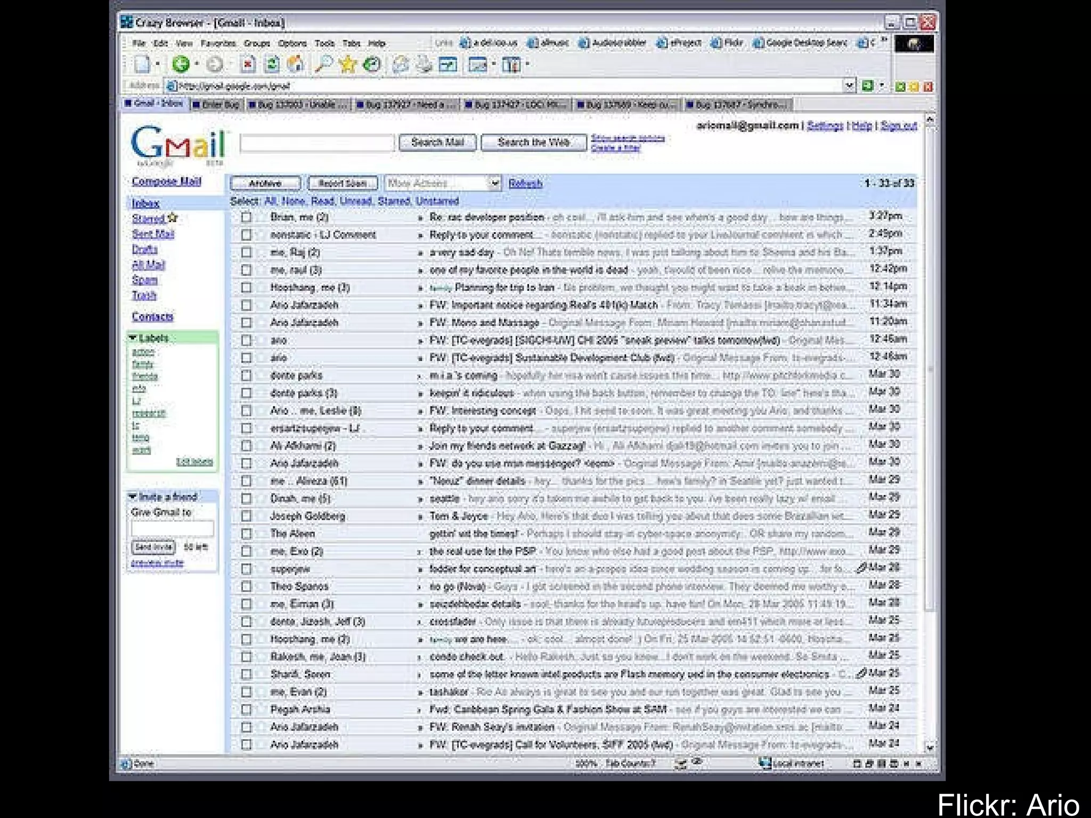1091x818 pixels.
Task: Tick the checkbox beside Joseph Goldberg's email
Action: [x=246, y=516]
